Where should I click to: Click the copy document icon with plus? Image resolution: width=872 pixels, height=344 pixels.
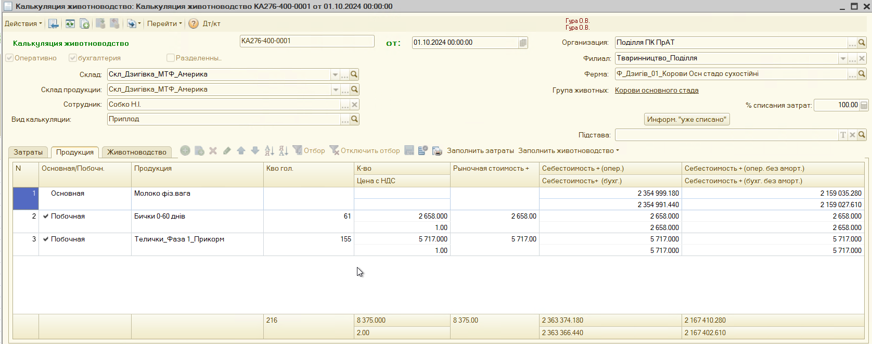(x=84, y=24)
